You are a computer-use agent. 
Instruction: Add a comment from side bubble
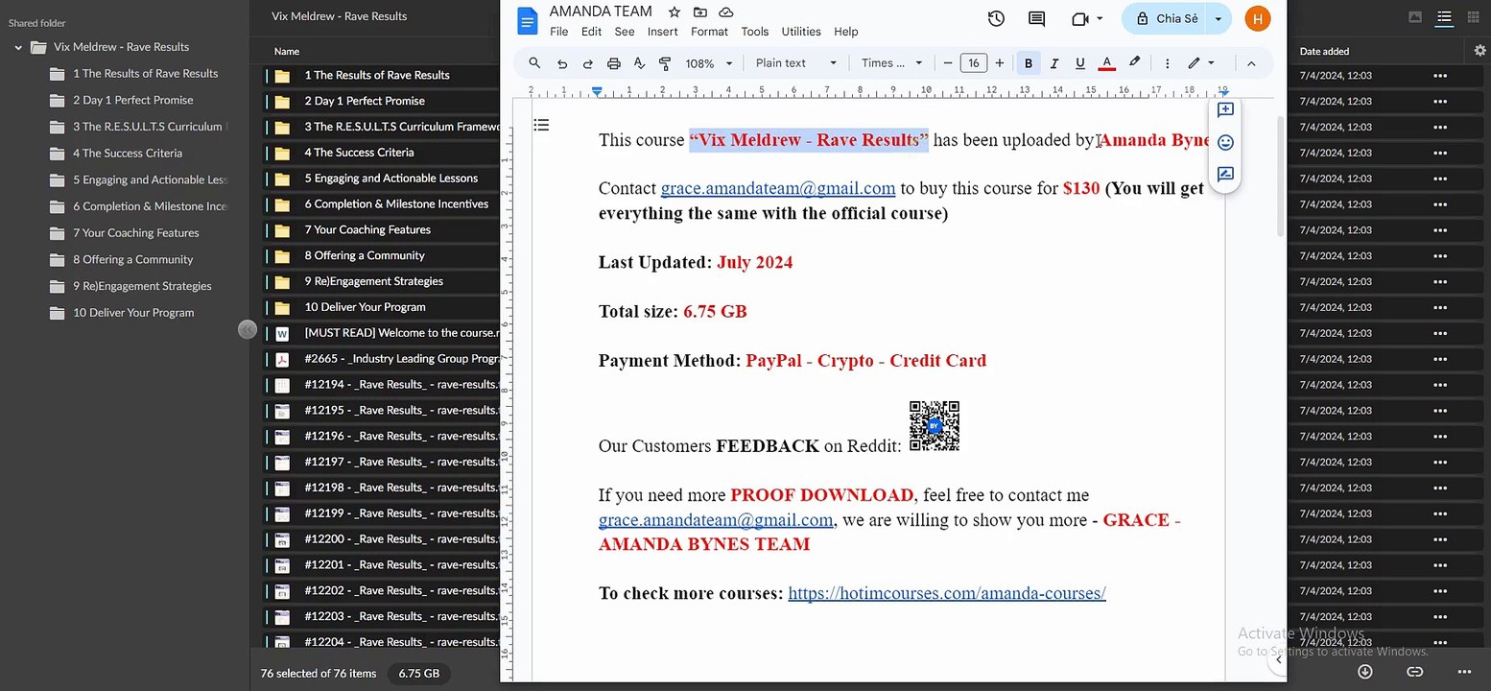1225,109
